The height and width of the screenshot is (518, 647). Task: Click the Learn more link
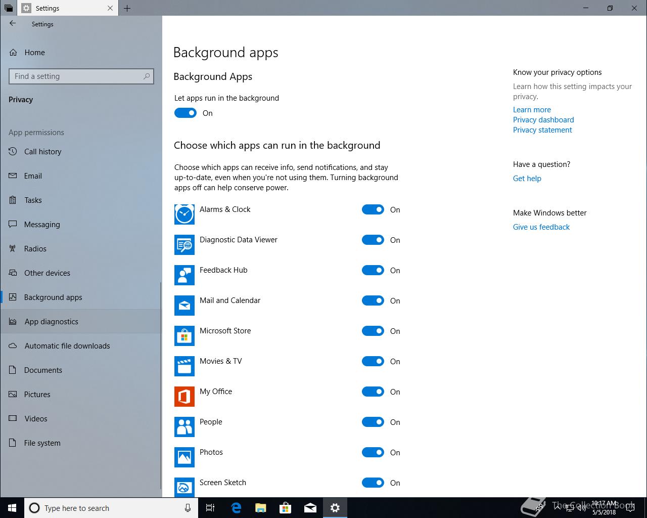point(532,109)
